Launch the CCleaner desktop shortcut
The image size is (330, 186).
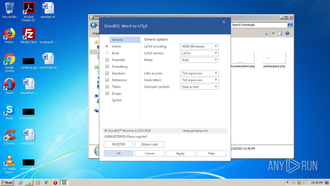(9, 137)
